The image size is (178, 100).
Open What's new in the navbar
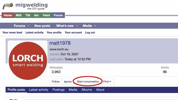[65, 26]
